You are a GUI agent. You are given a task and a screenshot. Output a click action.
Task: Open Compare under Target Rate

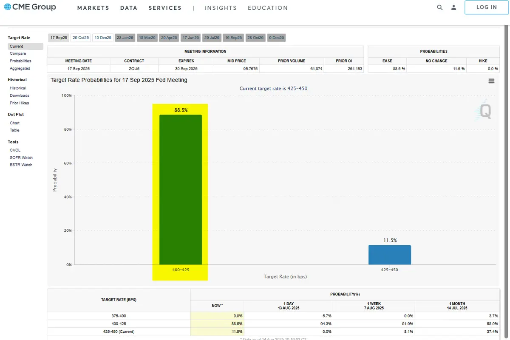(x=18, y=53)
